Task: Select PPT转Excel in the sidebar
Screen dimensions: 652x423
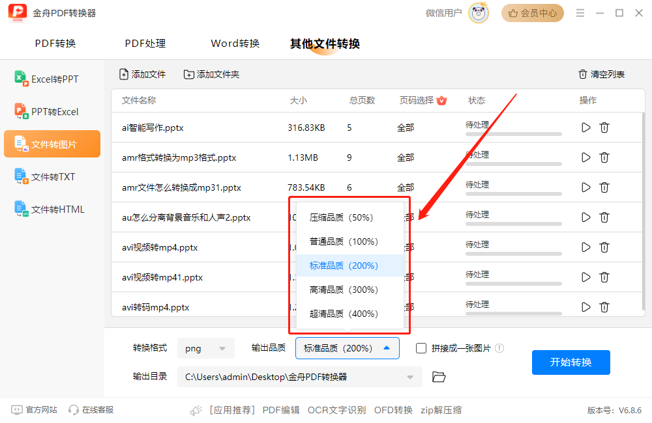Action: click(52, 111)
